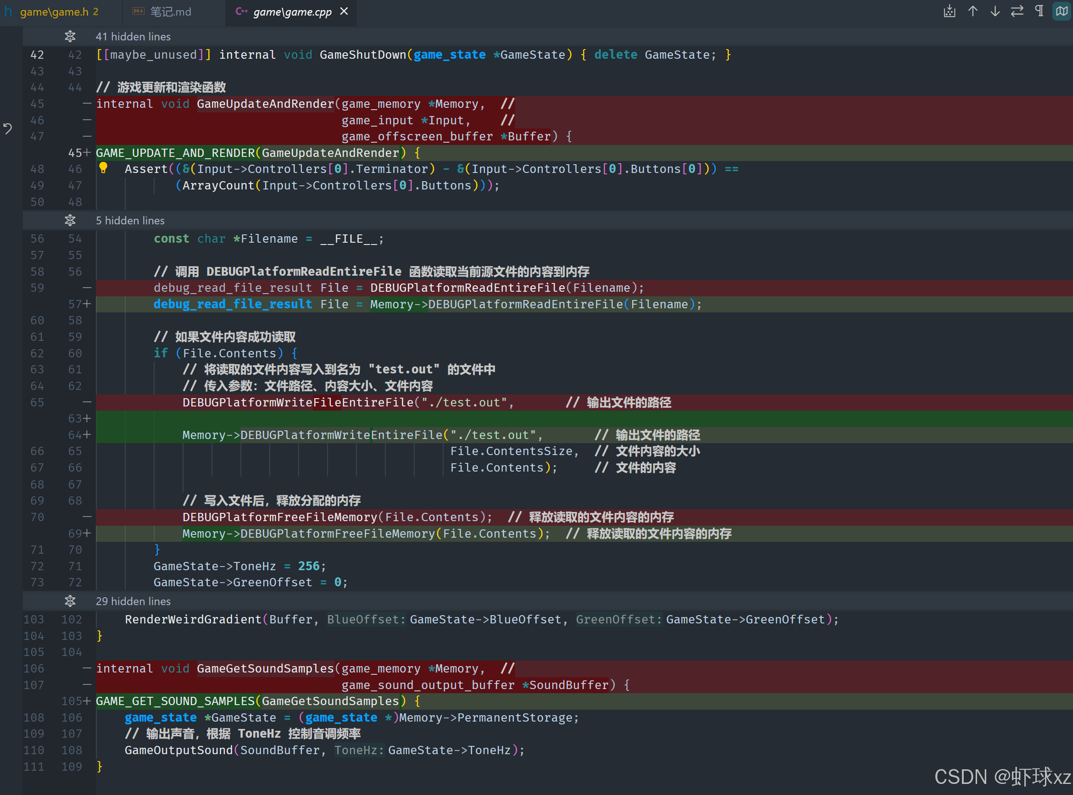Click File.Contents); argument on line 66
Image resolution: width=1073 pixels, height=795 pixels.
coord(504,468)
